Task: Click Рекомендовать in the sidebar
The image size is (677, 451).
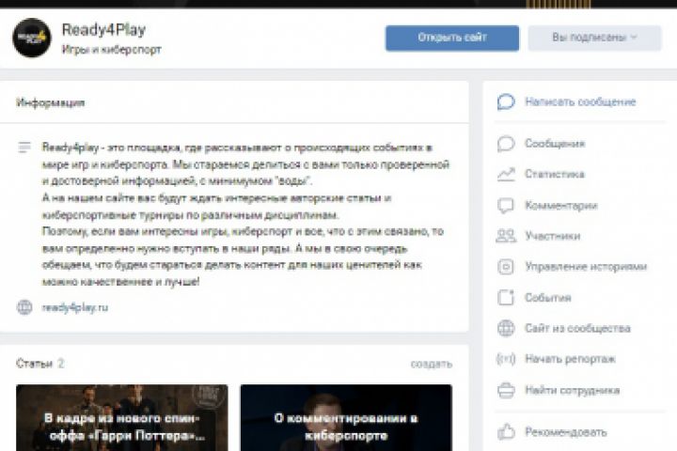Action: coord(566,431)
